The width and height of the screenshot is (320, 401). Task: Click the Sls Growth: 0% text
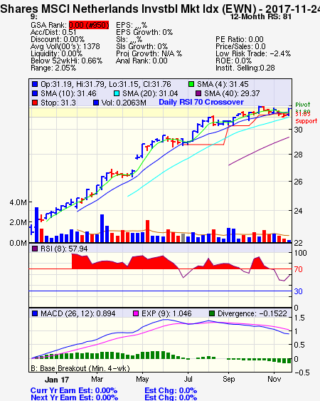(x=142, y=46)
